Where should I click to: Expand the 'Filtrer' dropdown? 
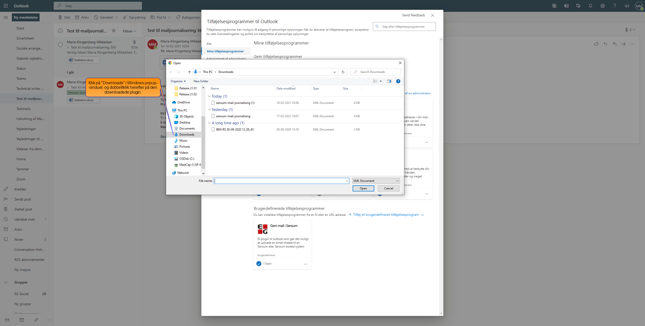tap(129, 31)
